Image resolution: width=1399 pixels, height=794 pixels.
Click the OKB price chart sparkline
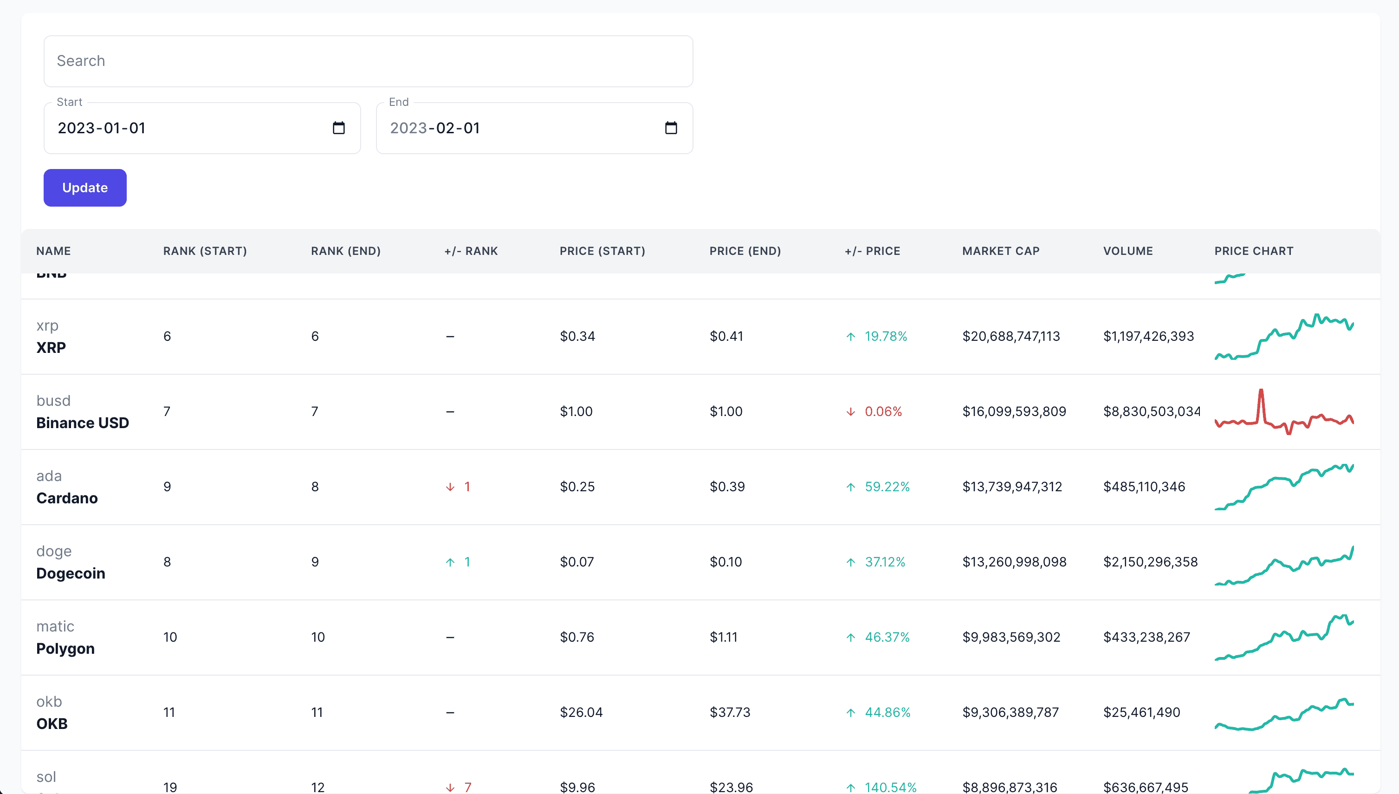(x=1284, y=714)
